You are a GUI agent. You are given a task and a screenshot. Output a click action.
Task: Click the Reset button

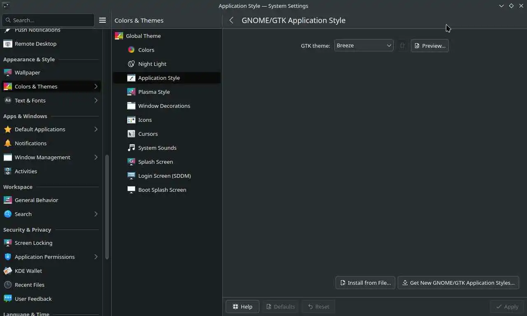coord(318,307)
